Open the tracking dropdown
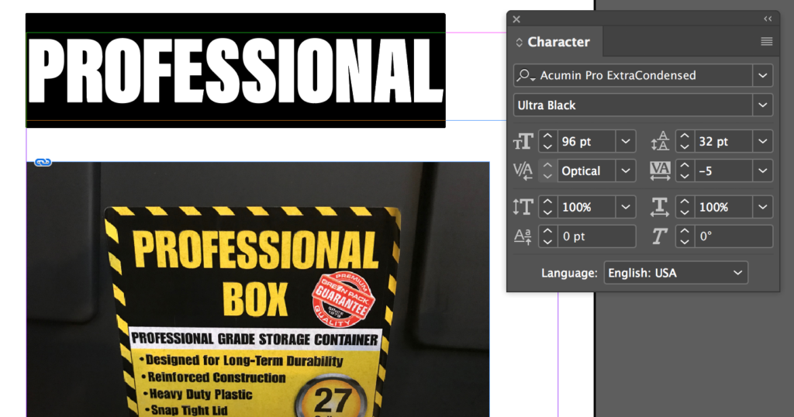The width and height of the screenshot is (794, 417). pos(763,171)
